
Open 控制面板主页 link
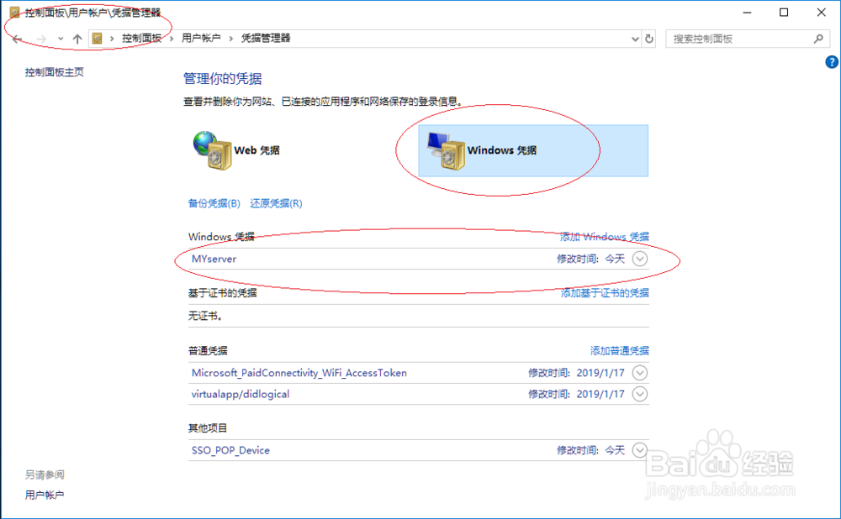pos(54,72)
